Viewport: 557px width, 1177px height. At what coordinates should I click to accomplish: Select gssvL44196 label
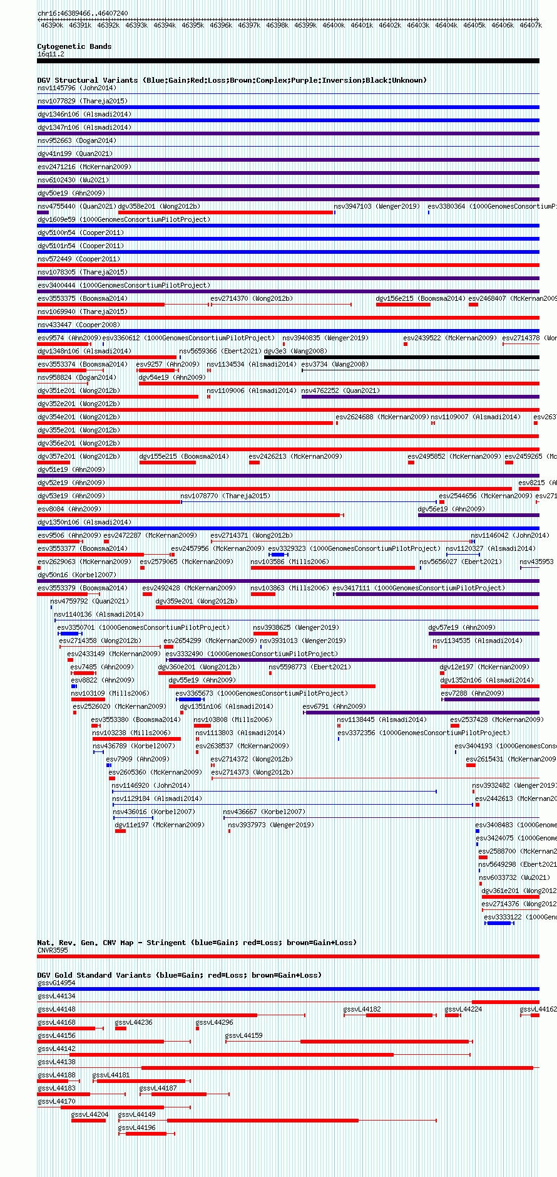[136, 1127]
